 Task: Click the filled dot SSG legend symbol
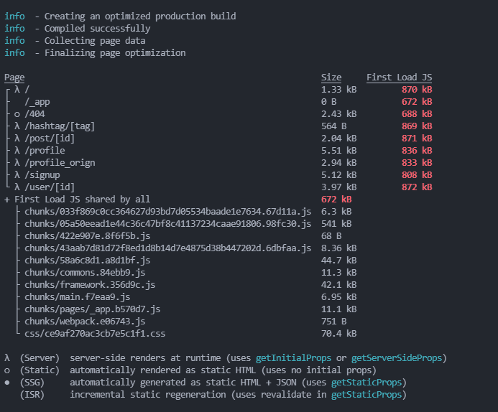click(x=7, y=383)
